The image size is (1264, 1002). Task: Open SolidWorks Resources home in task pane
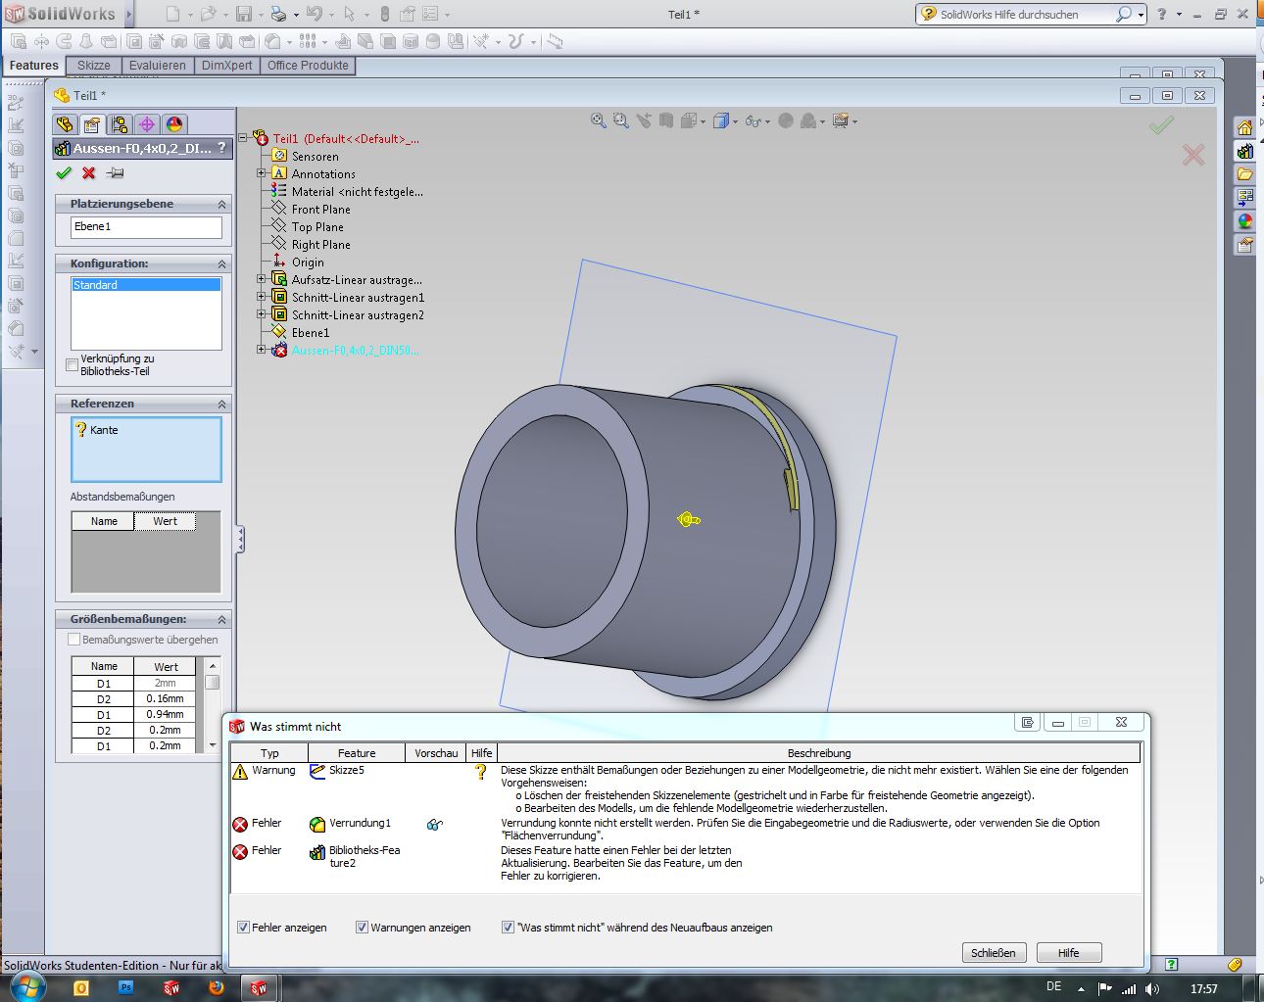coord(1244,128)
